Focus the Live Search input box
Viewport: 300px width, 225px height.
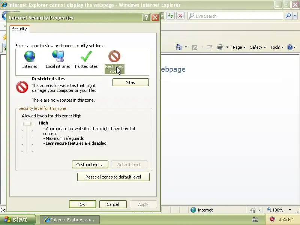click(x=235, y=16)
